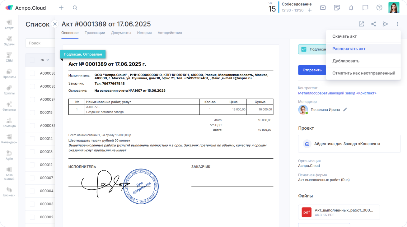Open Проекты in the sidebar

(9, 74)
